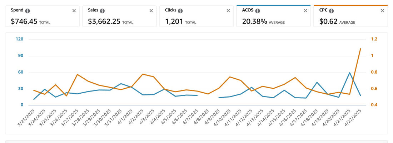Close the CPC metric card
The height and width of the screenshot is (143, 393).
point(383,11)
